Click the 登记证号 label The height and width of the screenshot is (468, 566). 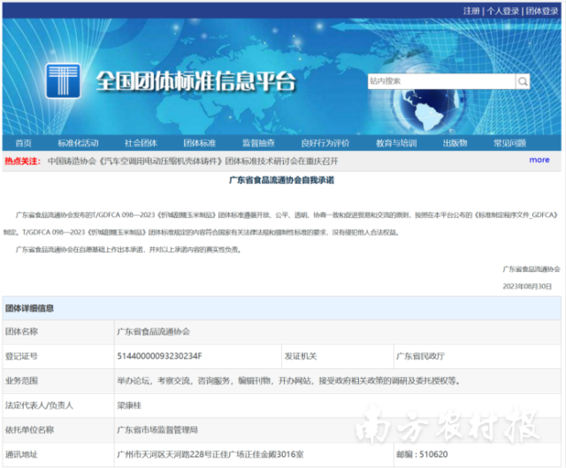point(21,356)
